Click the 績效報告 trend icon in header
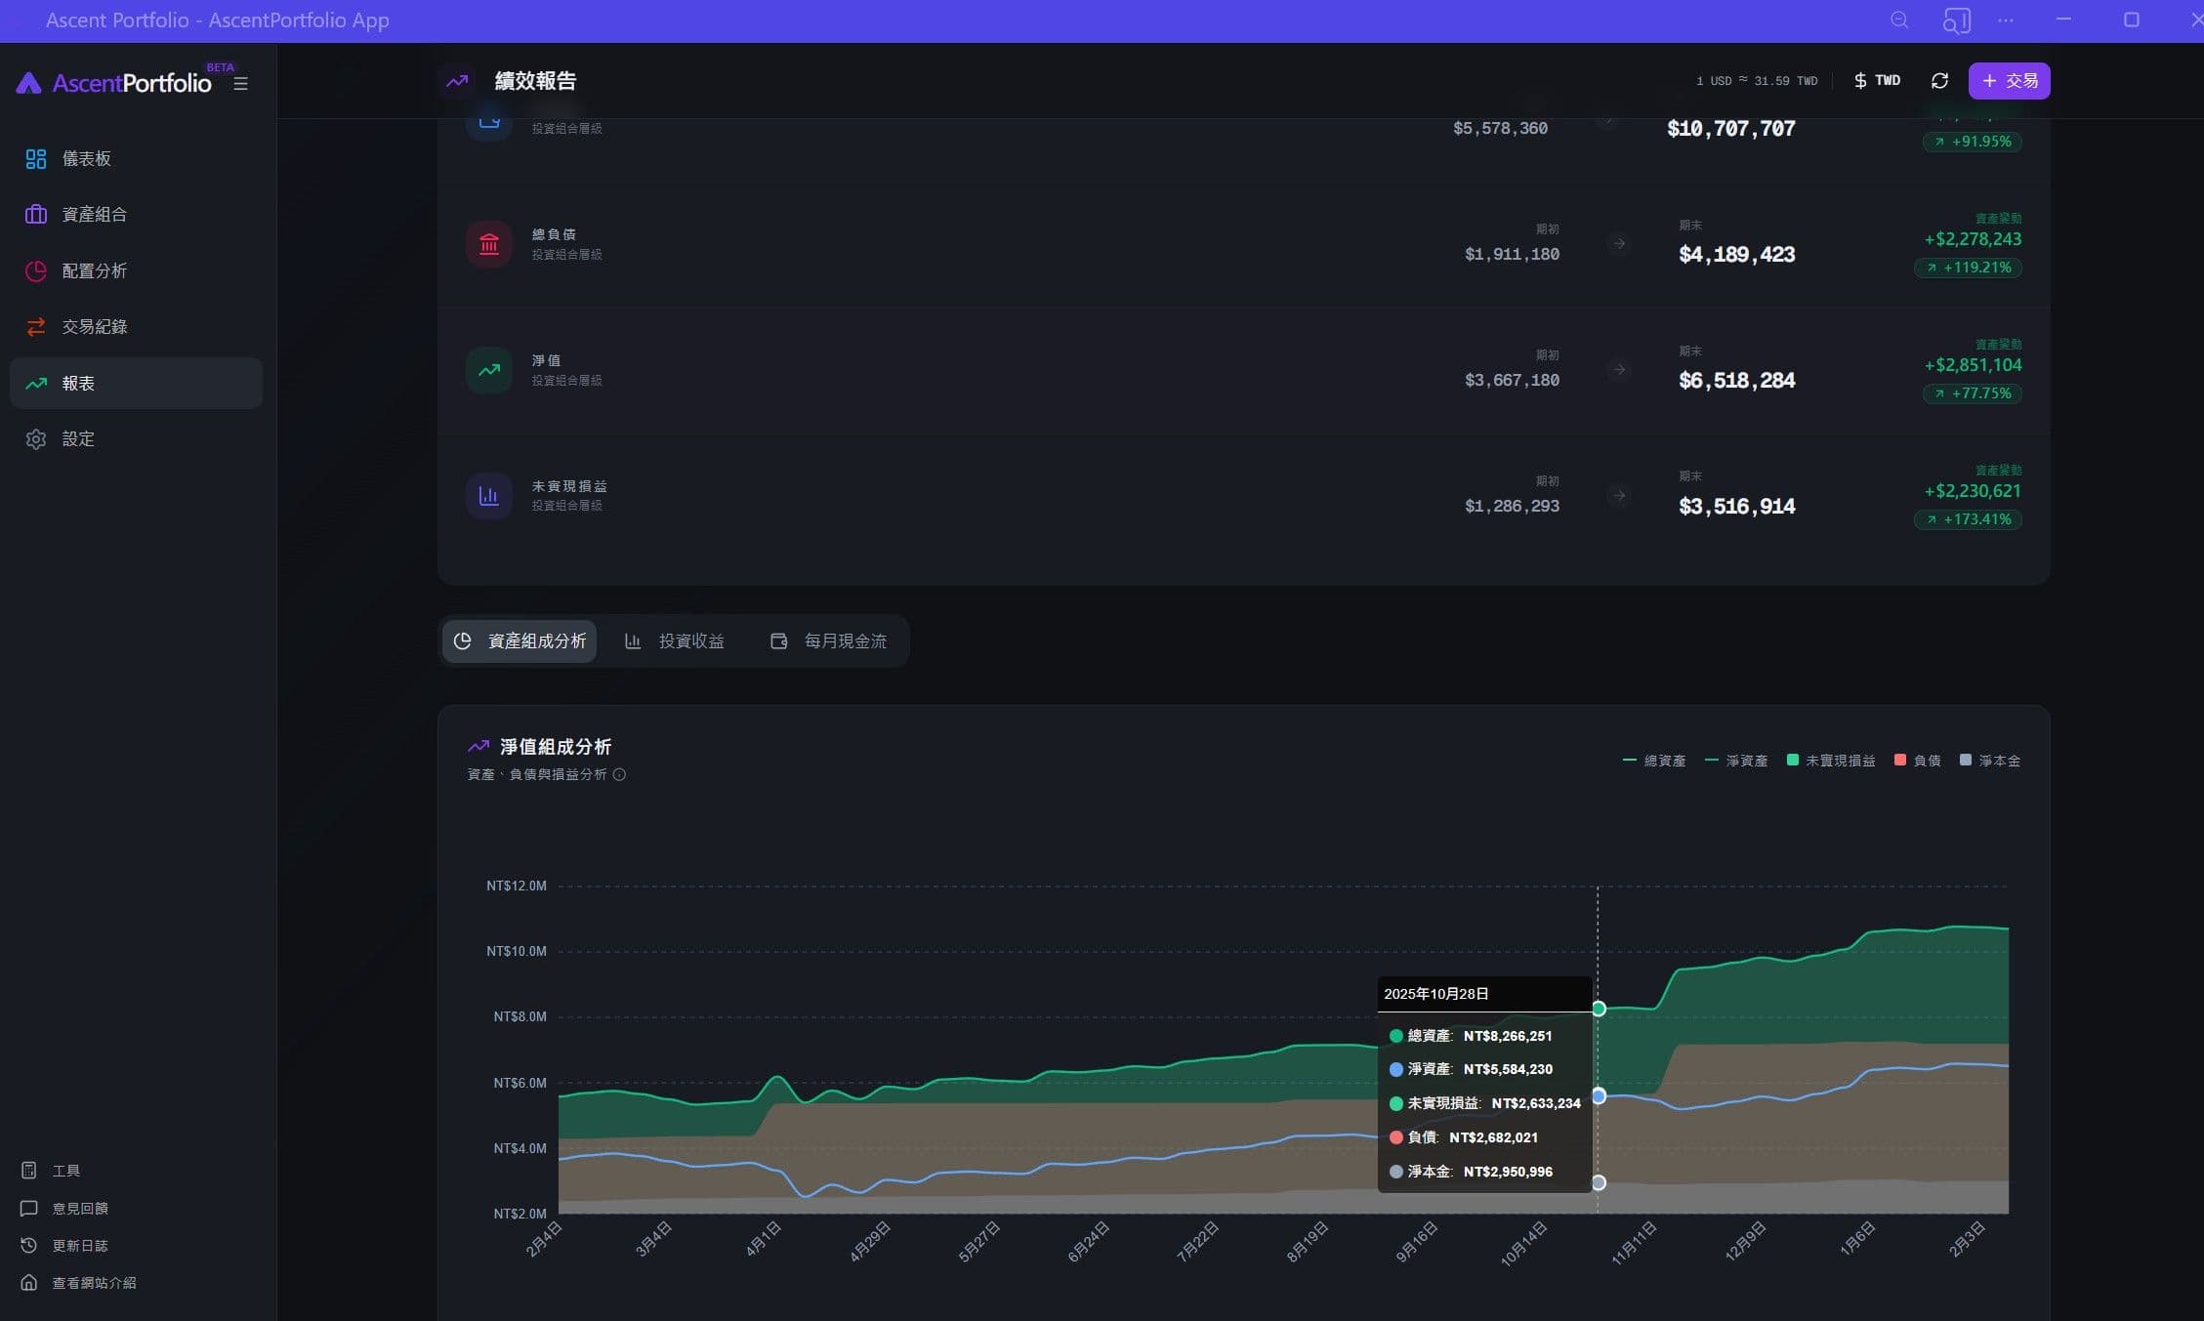Viewport: 2204px width, 1321px height. click(x=457, y=81)
